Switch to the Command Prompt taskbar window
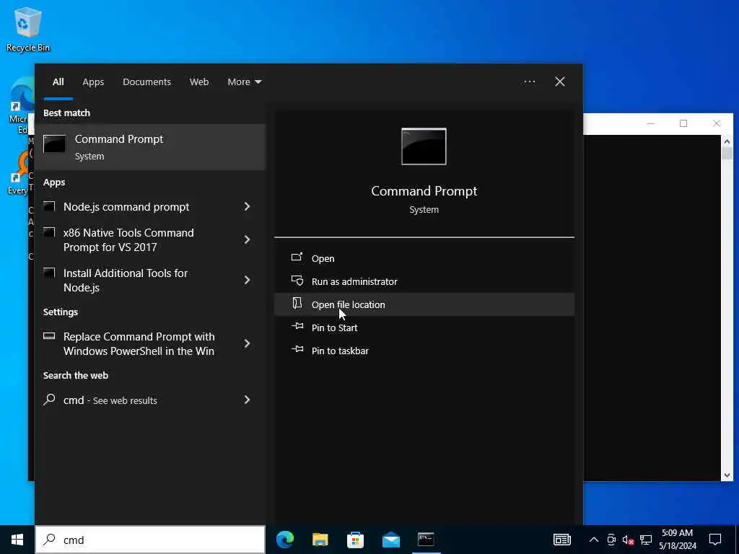 [426, 540]
